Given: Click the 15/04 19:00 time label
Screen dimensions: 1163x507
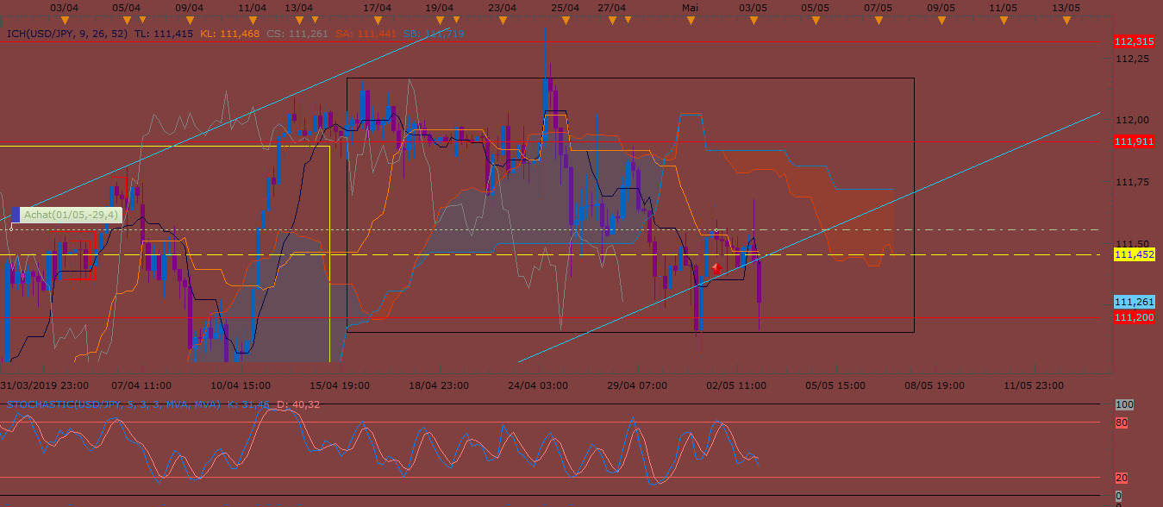Looking at the screenshot, I should tap(341, 385).
